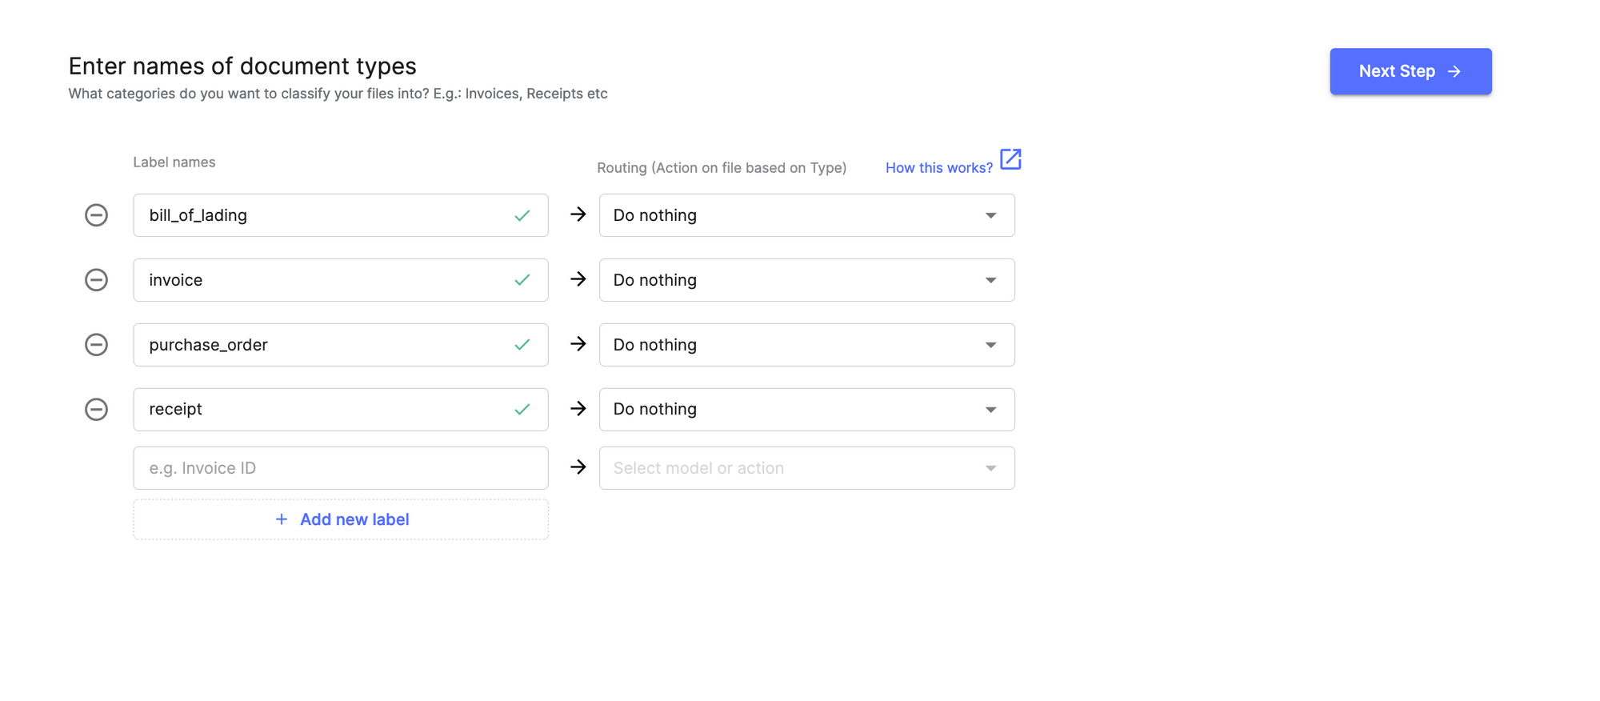This screenshot has height=701, width=1600.
Task: Expand the receipt routing action dropdown
Action: tap(806, 410)
